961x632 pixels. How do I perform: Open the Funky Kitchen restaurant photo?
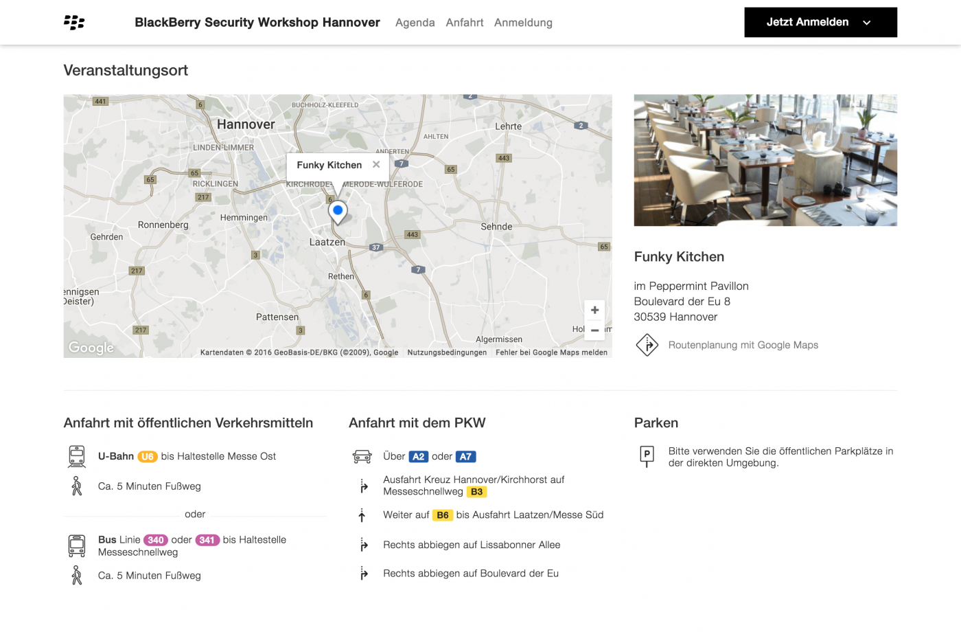(x=765, y=160)
